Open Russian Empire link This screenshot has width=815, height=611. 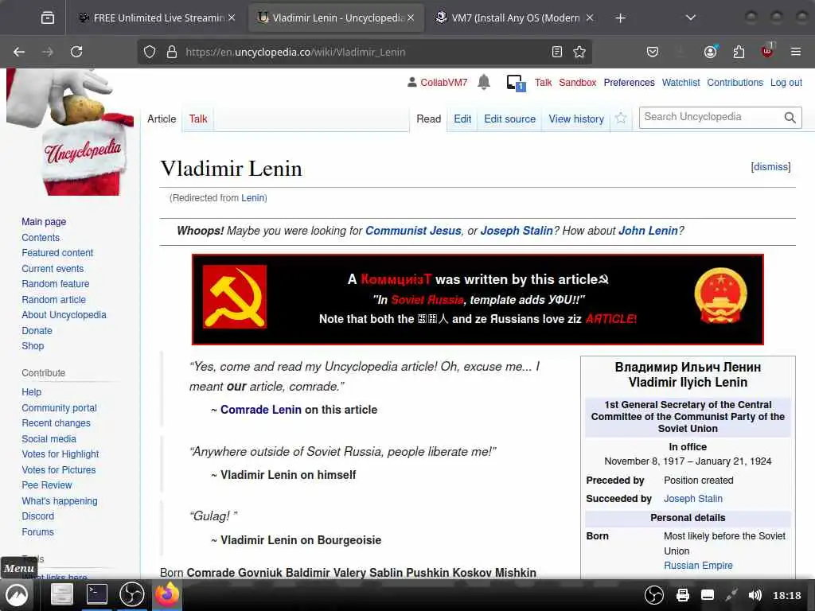coord(698,566)
